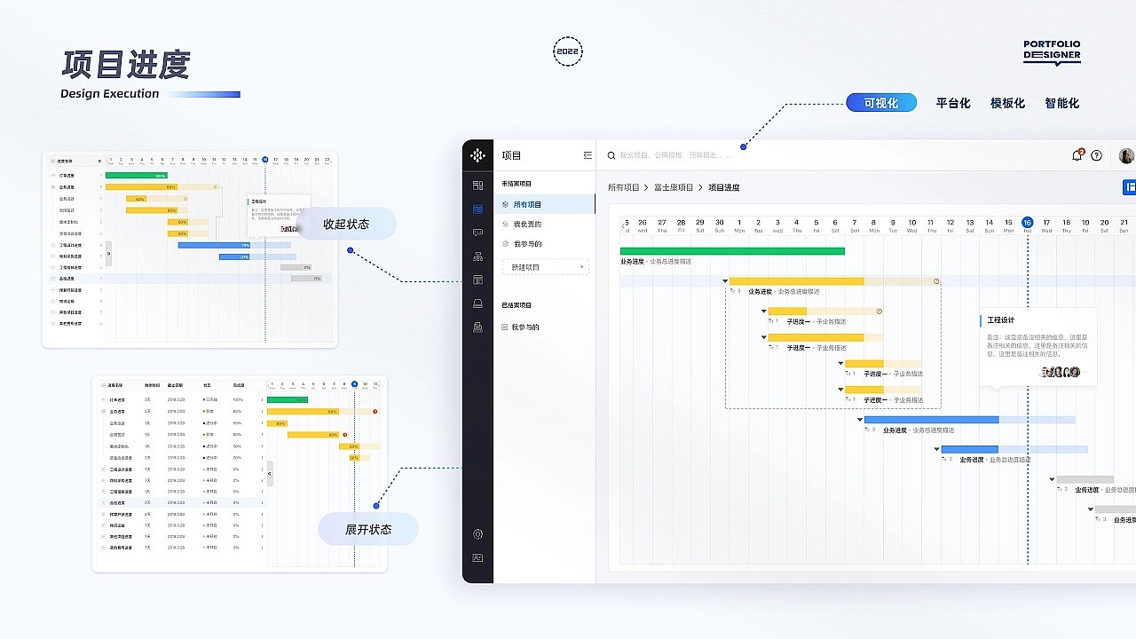The image size is (1136, 639).
Task: Switch to the 可视化 tab
Action: (x=881, y=103)
